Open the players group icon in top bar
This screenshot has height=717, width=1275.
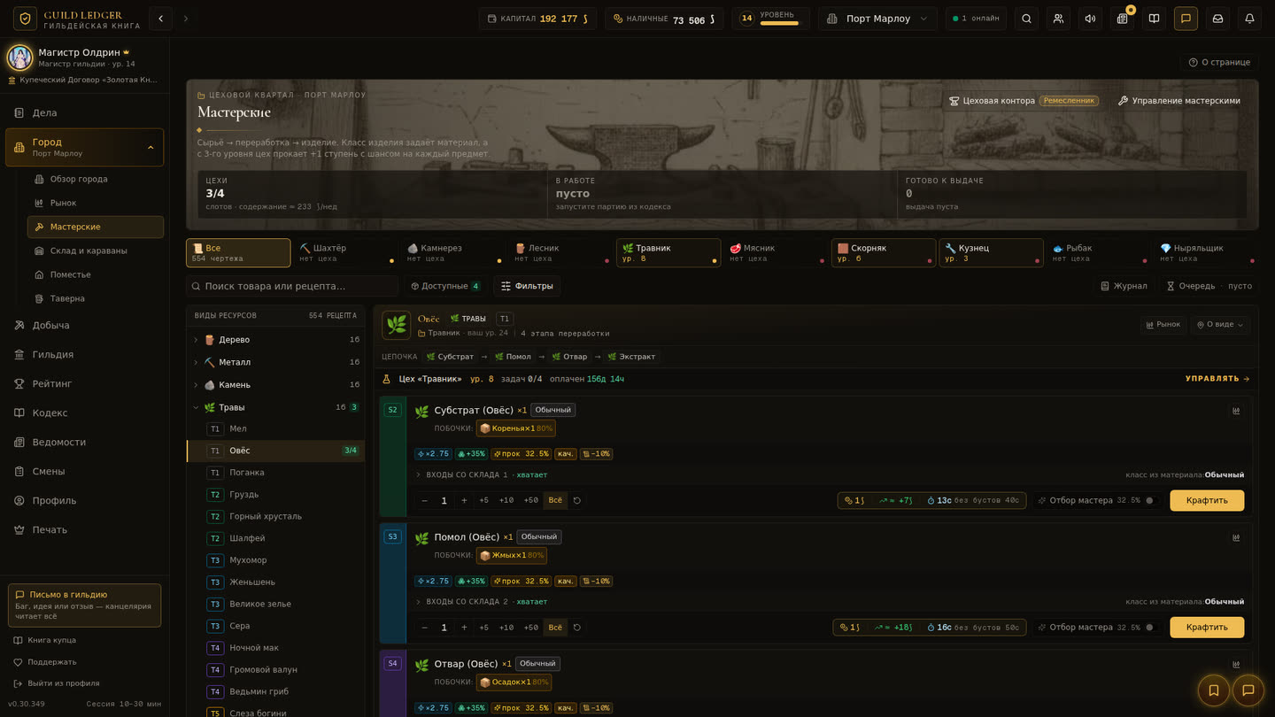(1058, 19)
